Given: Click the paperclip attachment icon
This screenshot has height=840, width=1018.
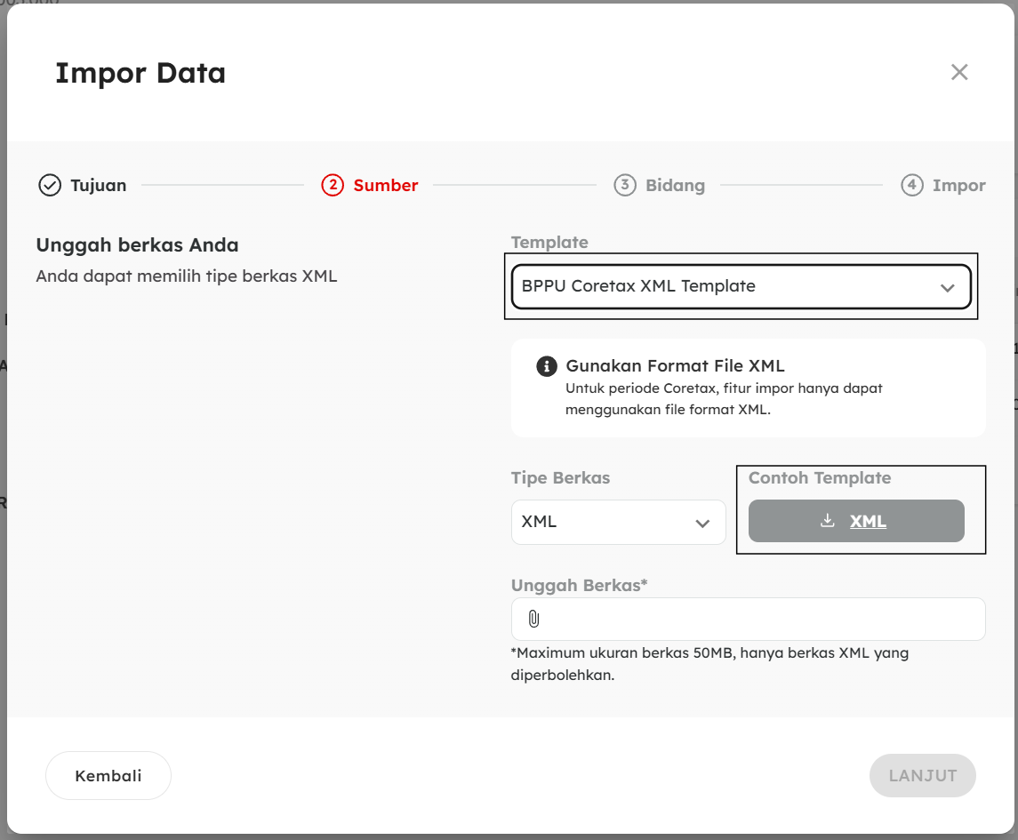Looking at the screenshot, I should 534,620.
